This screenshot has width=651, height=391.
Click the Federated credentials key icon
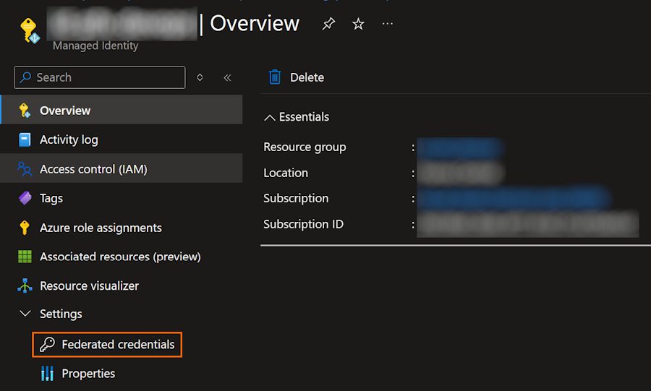[47, 344]
